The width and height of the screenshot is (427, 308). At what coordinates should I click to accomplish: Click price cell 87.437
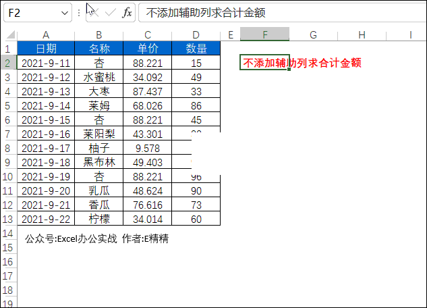[x=148, y=91]
